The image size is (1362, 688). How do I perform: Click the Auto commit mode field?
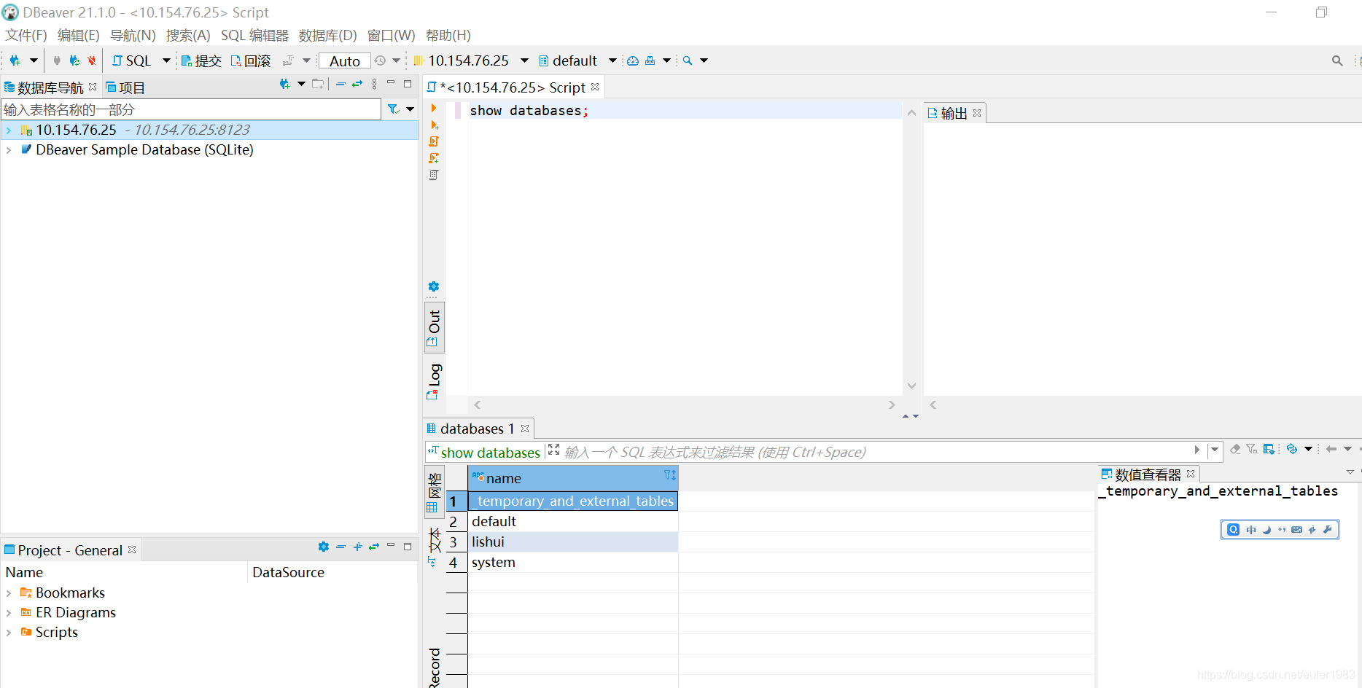[345, 61]
